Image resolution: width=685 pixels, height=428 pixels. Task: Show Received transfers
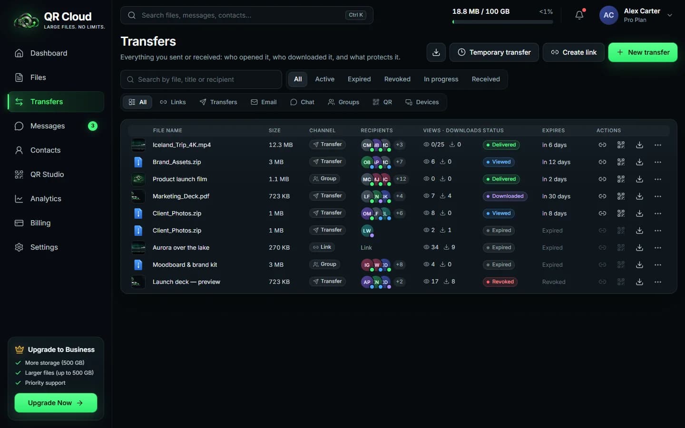click(486, 79)
